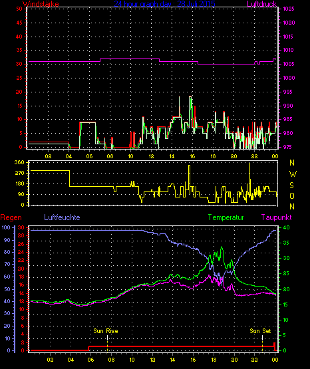Viewport: 310px width, 369px height.
Task: Click the 18 hour tick under the temperature graph
Action: point(214,360)
